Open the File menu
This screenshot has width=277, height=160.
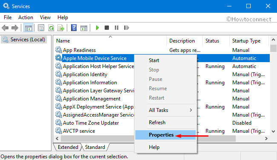pyautogui.click(x=8, y=17)
